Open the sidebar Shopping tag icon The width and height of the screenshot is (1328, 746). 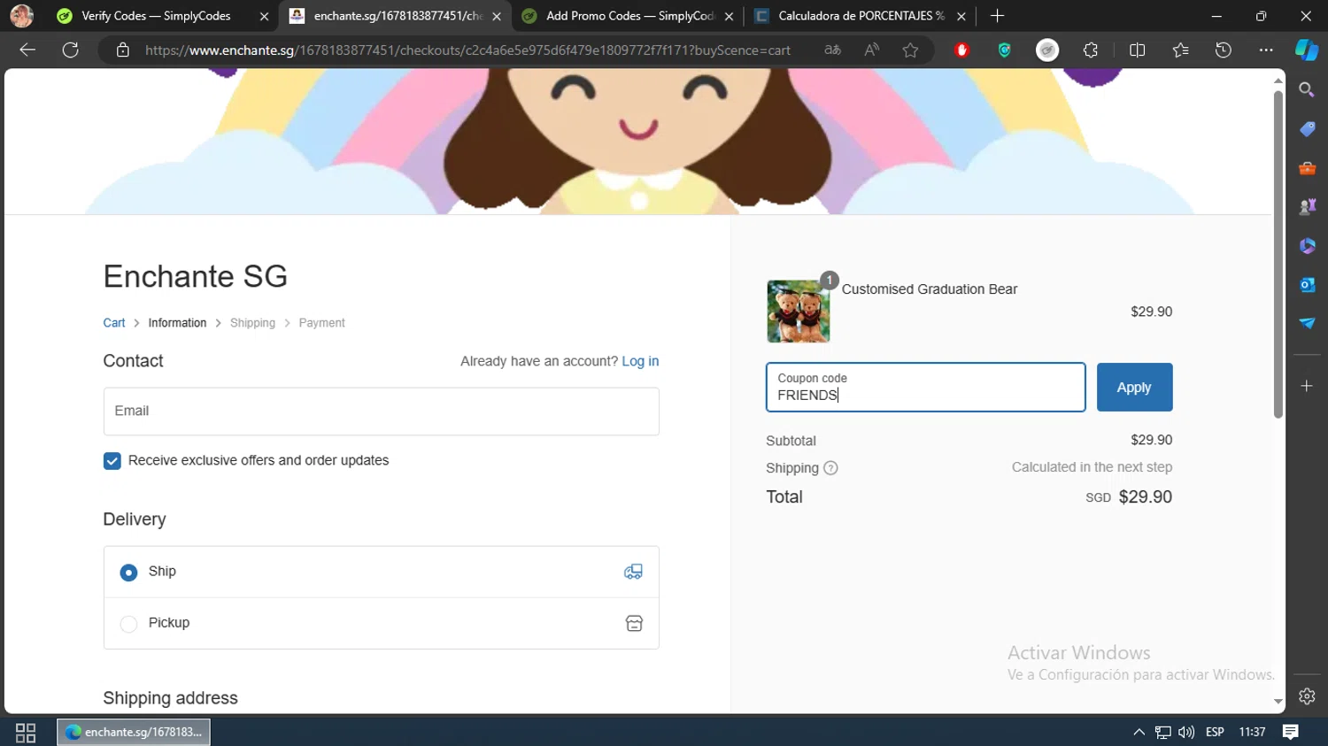click(1307, 129)
